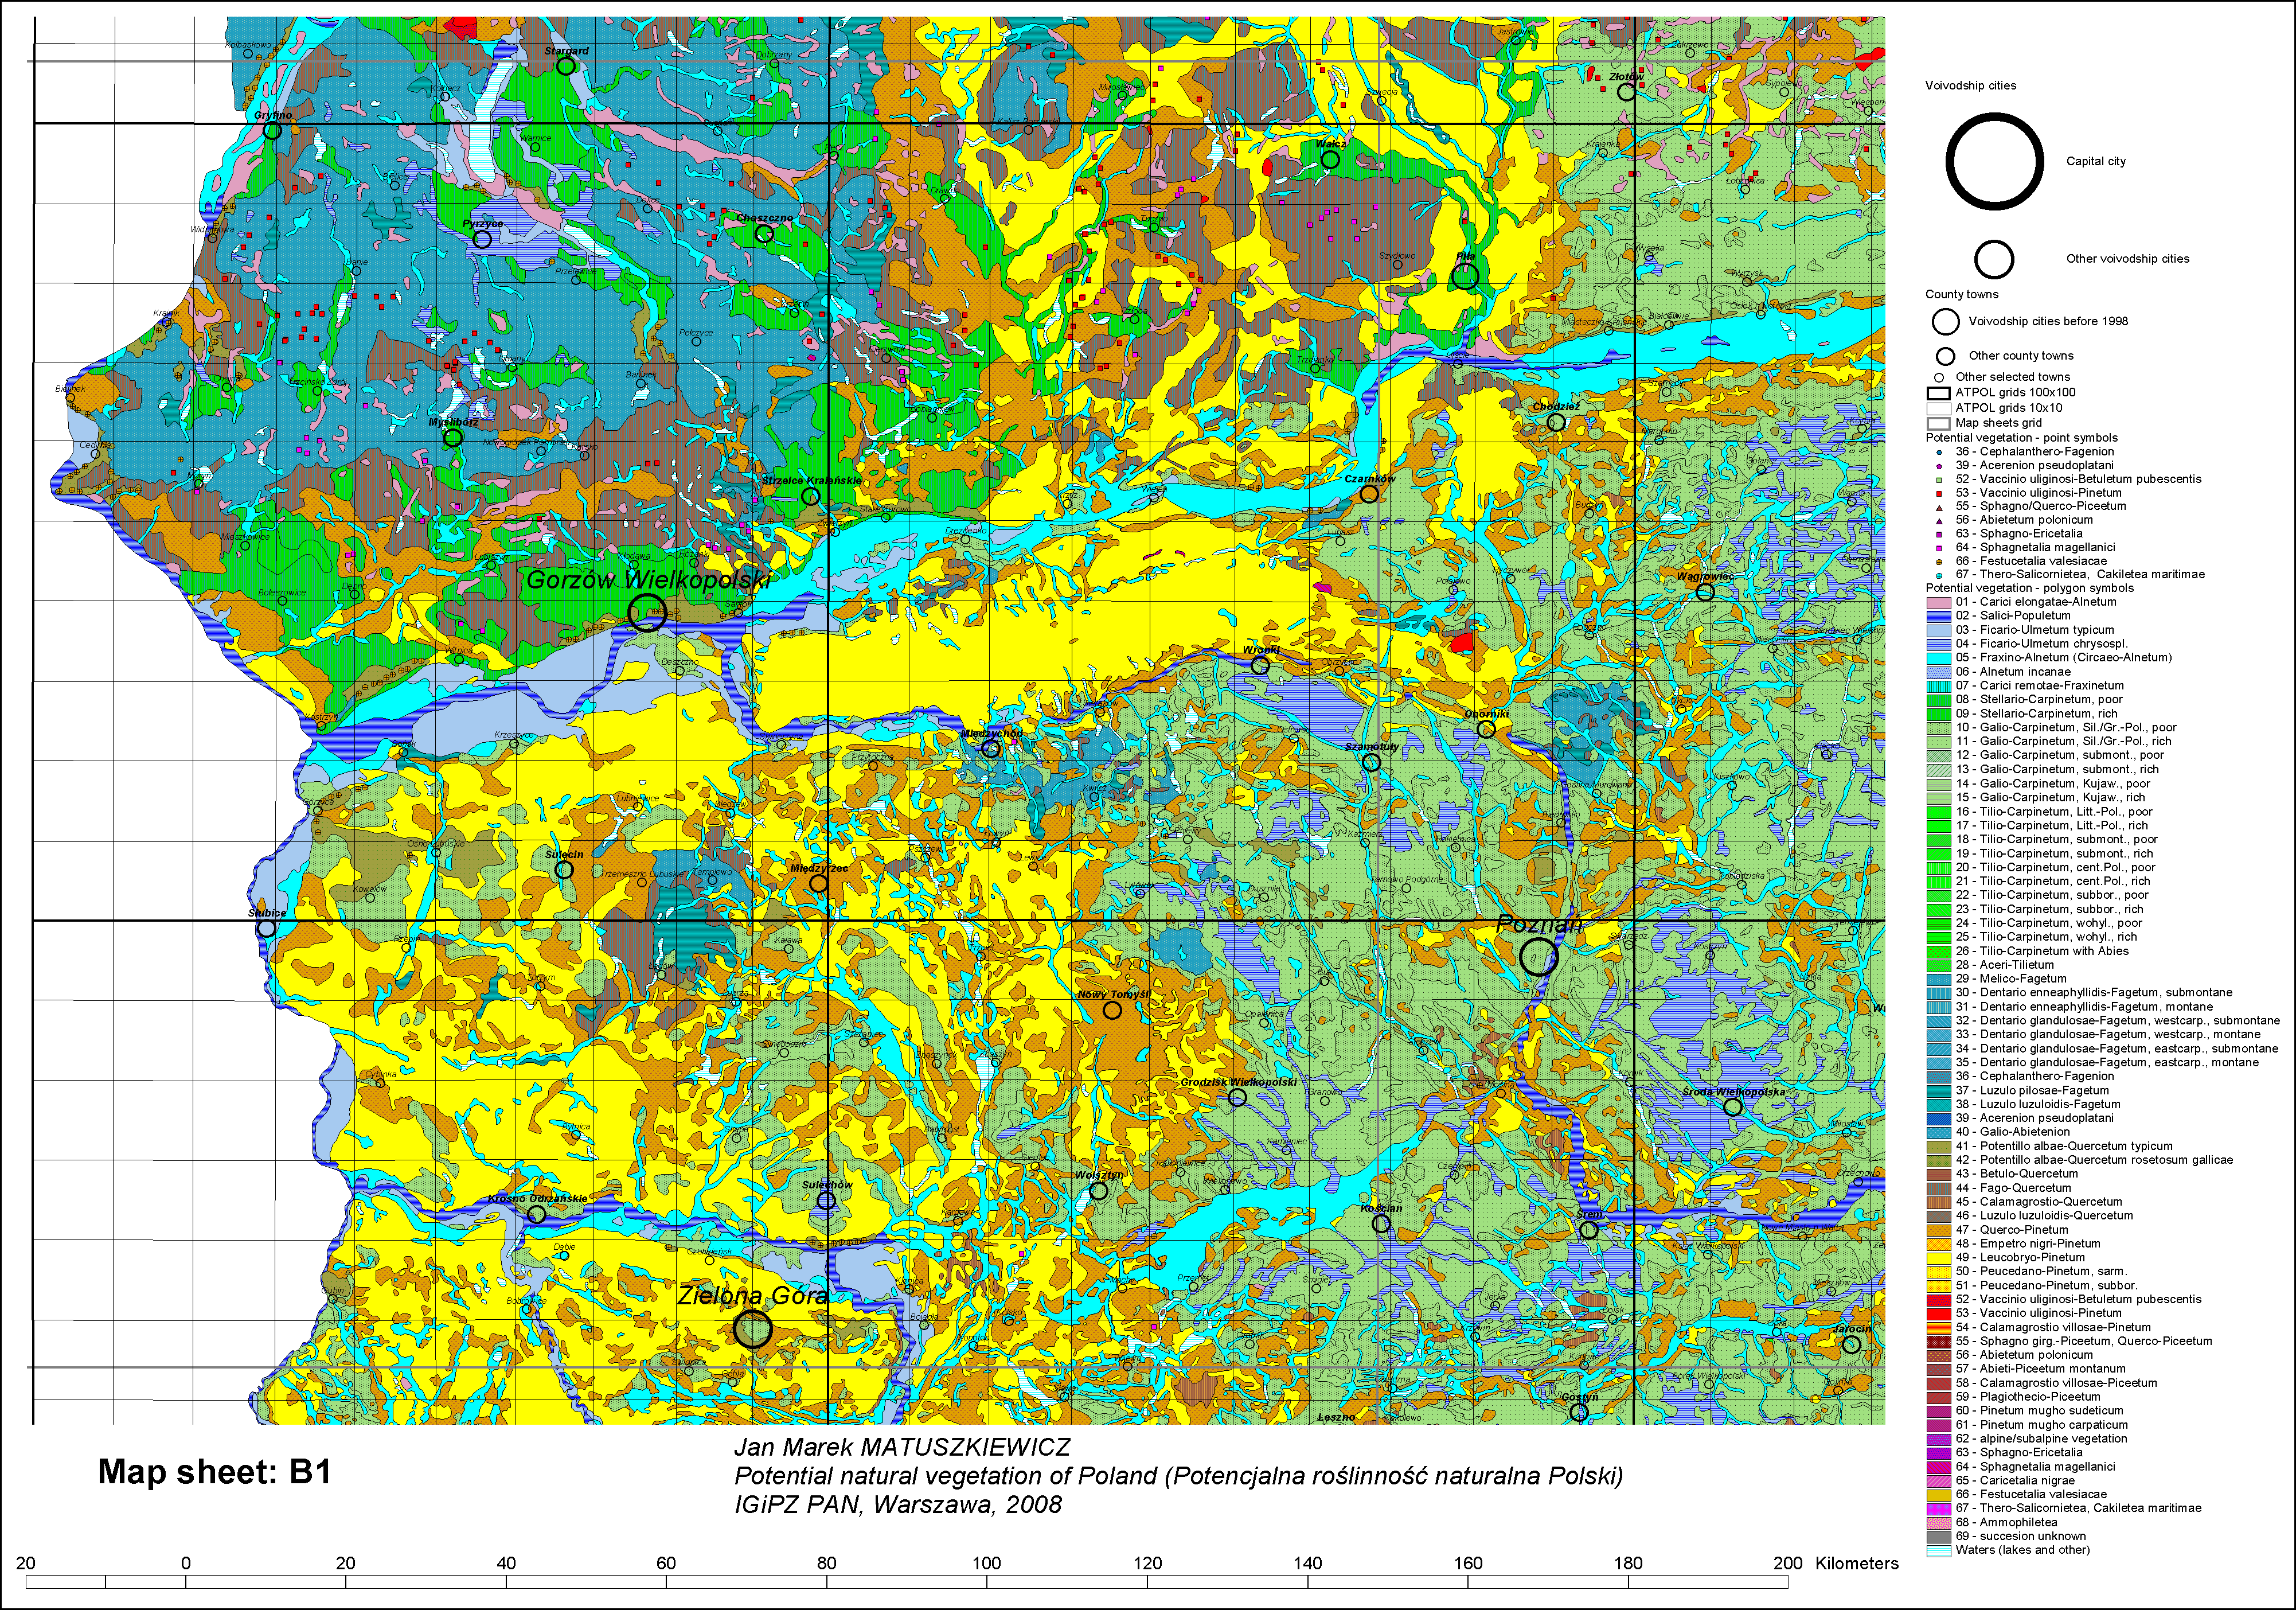Click the Zielona Góra circle marker

(x=752, y=1329)
